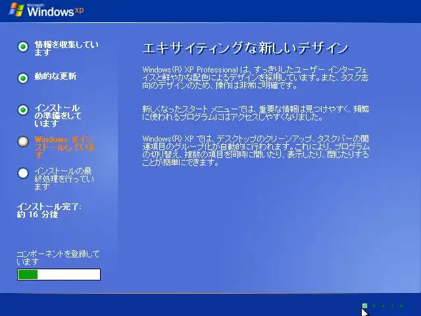421x316 pixels.
Task: Click the Windows XP logo flag icon
Action: click(16, 10)
